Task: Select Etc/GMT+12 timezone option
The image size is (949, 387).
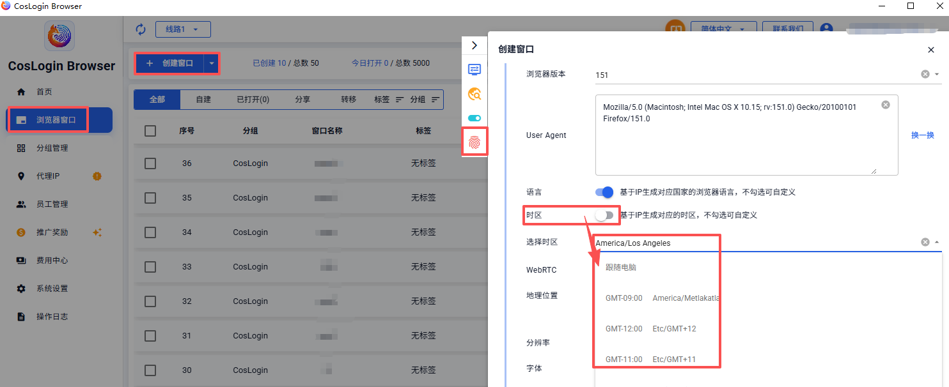Action: click(768, 329)
